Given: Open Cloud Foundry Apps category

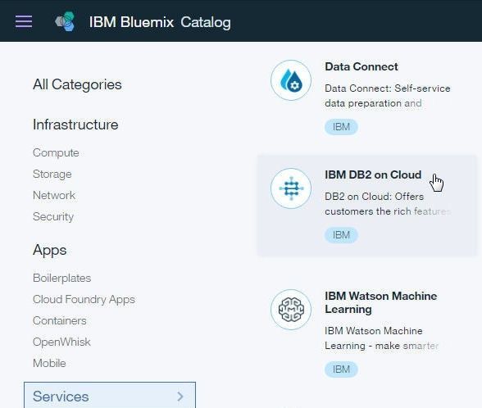Looking at the screenshot, I should (84, 299).
